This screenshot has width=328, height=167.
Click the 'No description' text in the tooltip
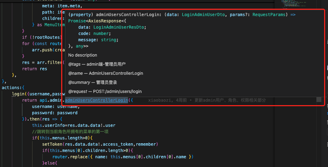[x=83, y=55]
